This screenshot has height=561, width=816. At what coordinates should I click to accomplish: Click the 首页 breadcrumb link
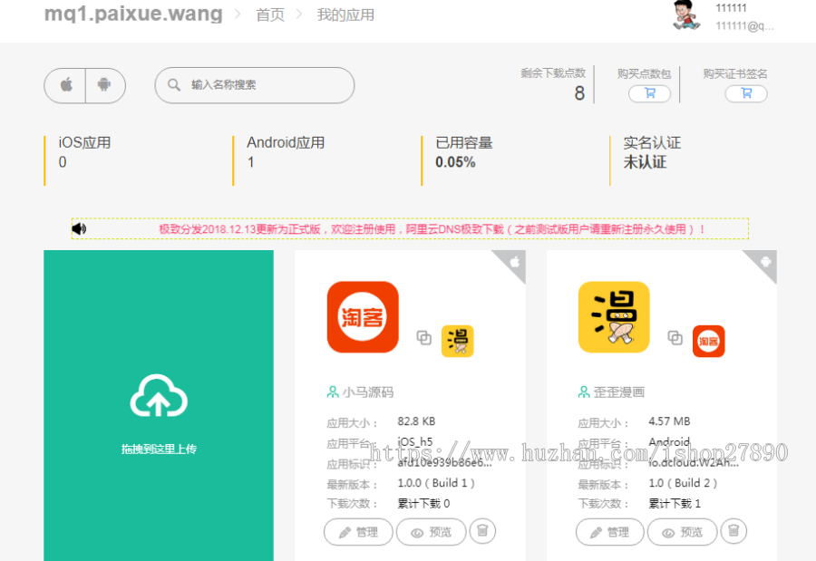(270, 15)
